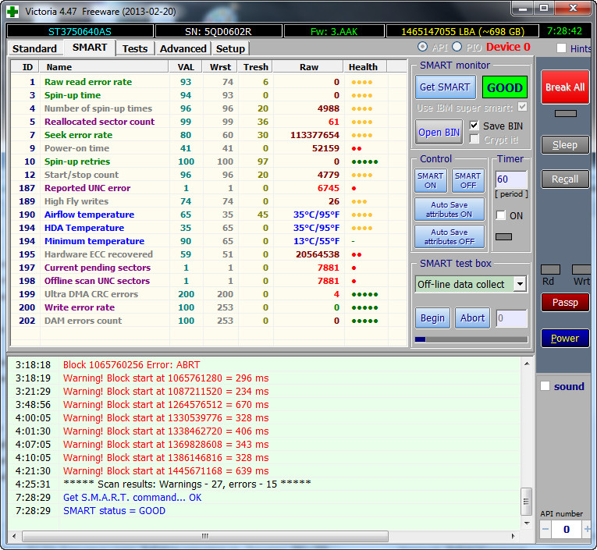Screen dimensions: 597x550
Task: Click the Get SMART button
Action: [x=444, y=87]
